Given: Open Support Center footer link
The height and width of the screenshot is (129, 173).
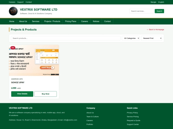Looking at the screenshot, I should 133,125.
